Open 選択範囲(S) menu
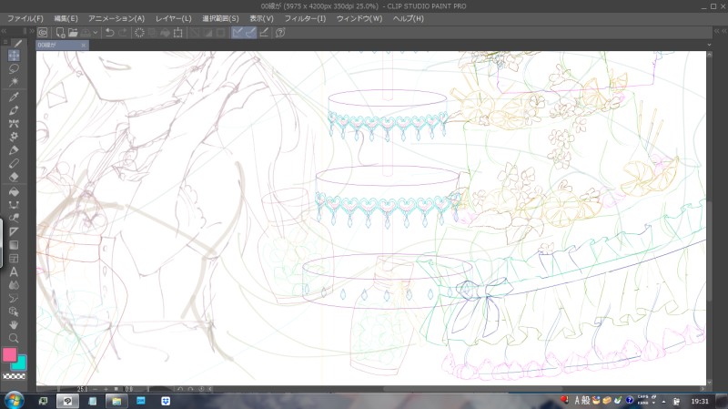The width and height of the screenshot is (728, 409). 220,18
